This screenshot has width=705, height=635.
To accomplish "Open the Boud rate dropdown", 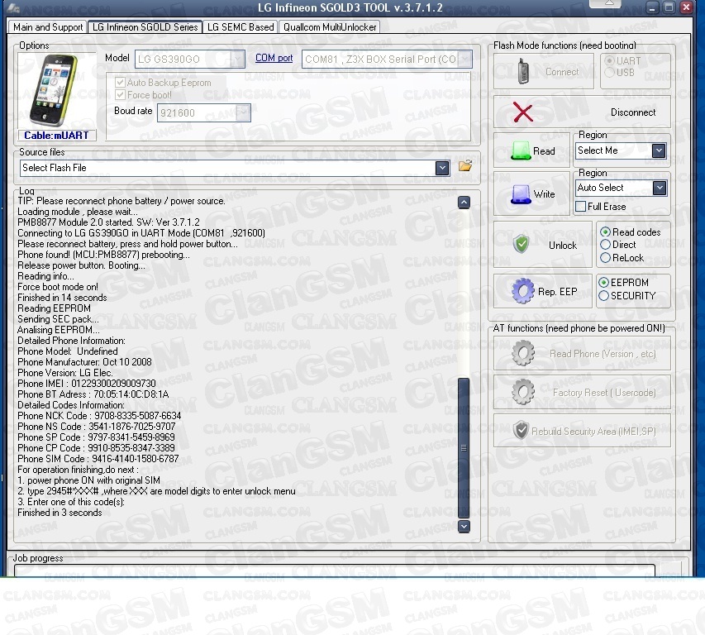I will tap(243, 112).
